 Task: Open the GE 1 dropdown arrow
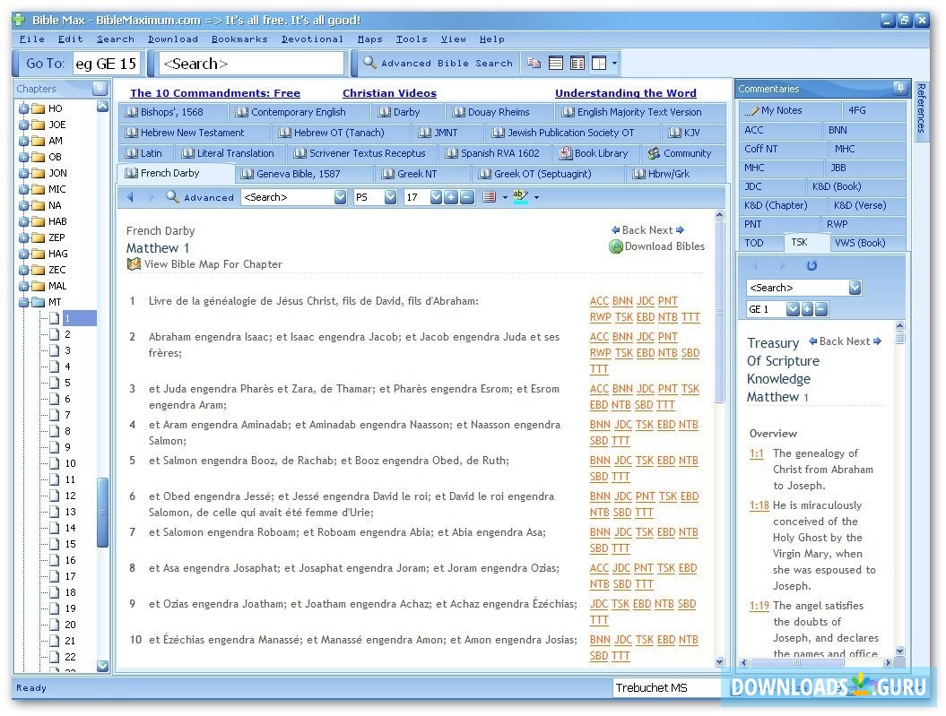[793, 309]
